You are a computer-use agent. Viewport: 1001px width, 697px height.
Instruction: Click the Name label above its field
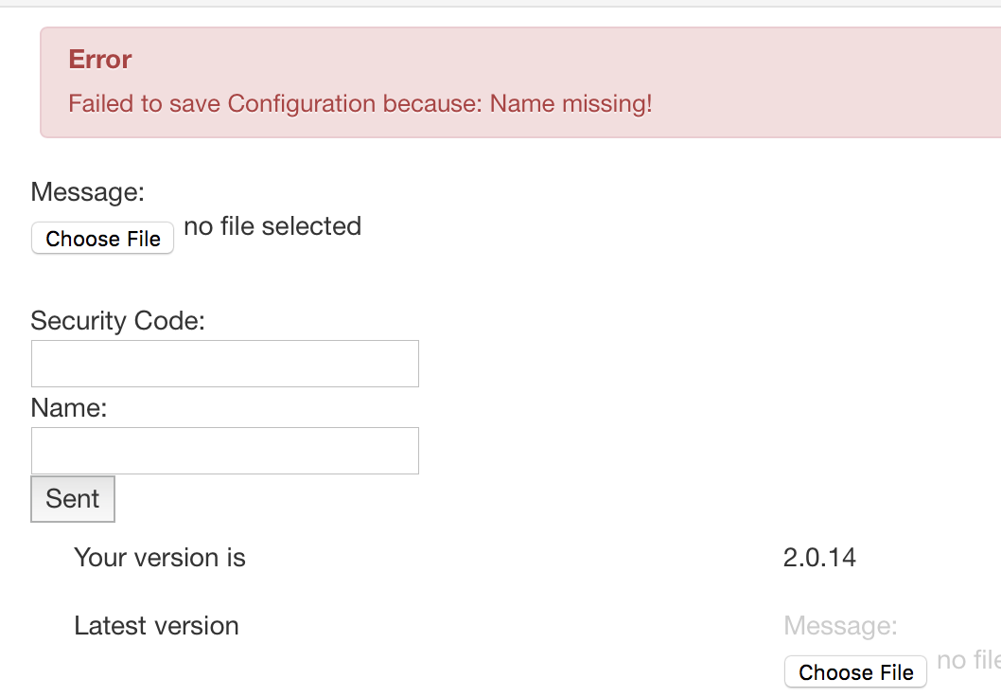point(69,408)
